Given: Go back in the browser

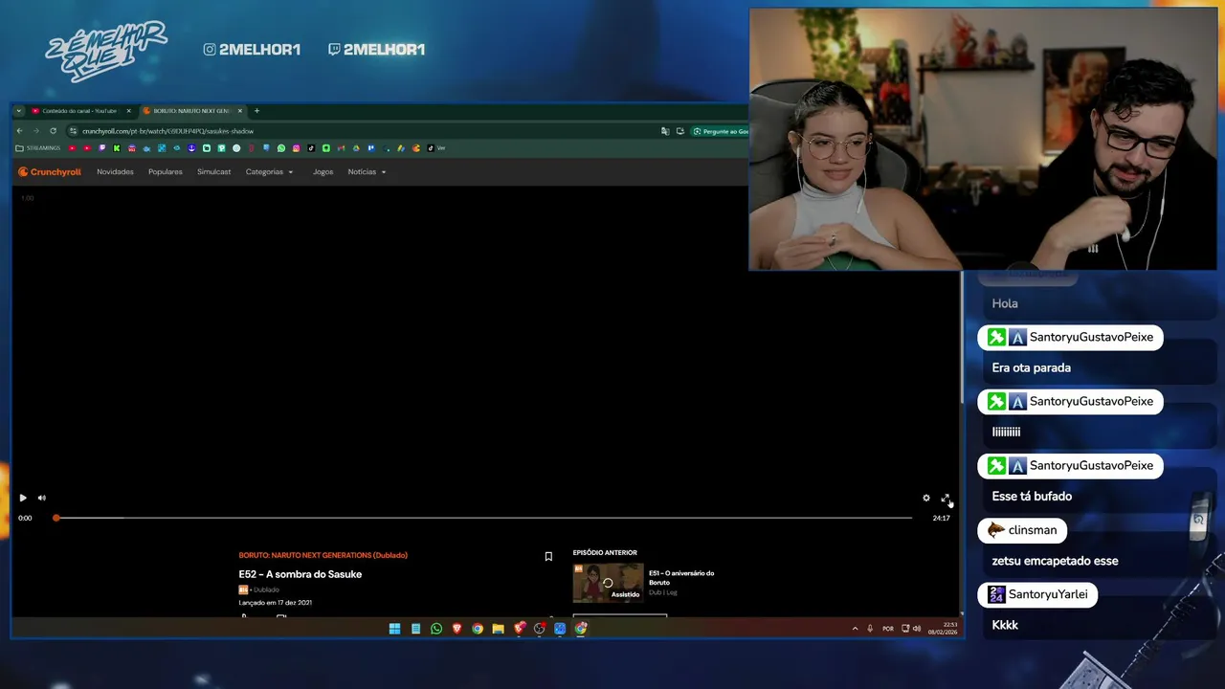Looking at the screenshot, I should 19,131.
